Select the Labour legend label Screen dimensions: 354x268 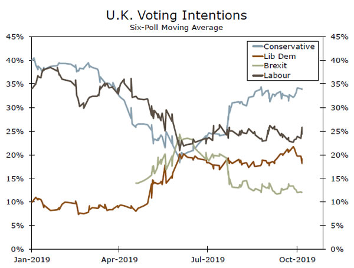pos(278,75)
